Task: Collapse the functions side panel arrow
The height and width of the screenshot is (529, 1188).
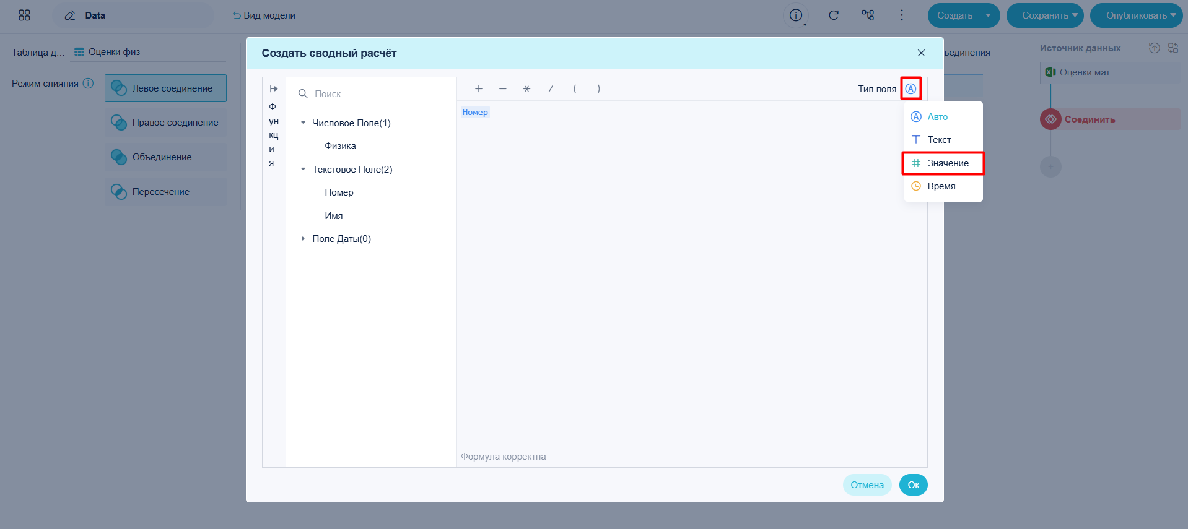Action: (274, 89)
